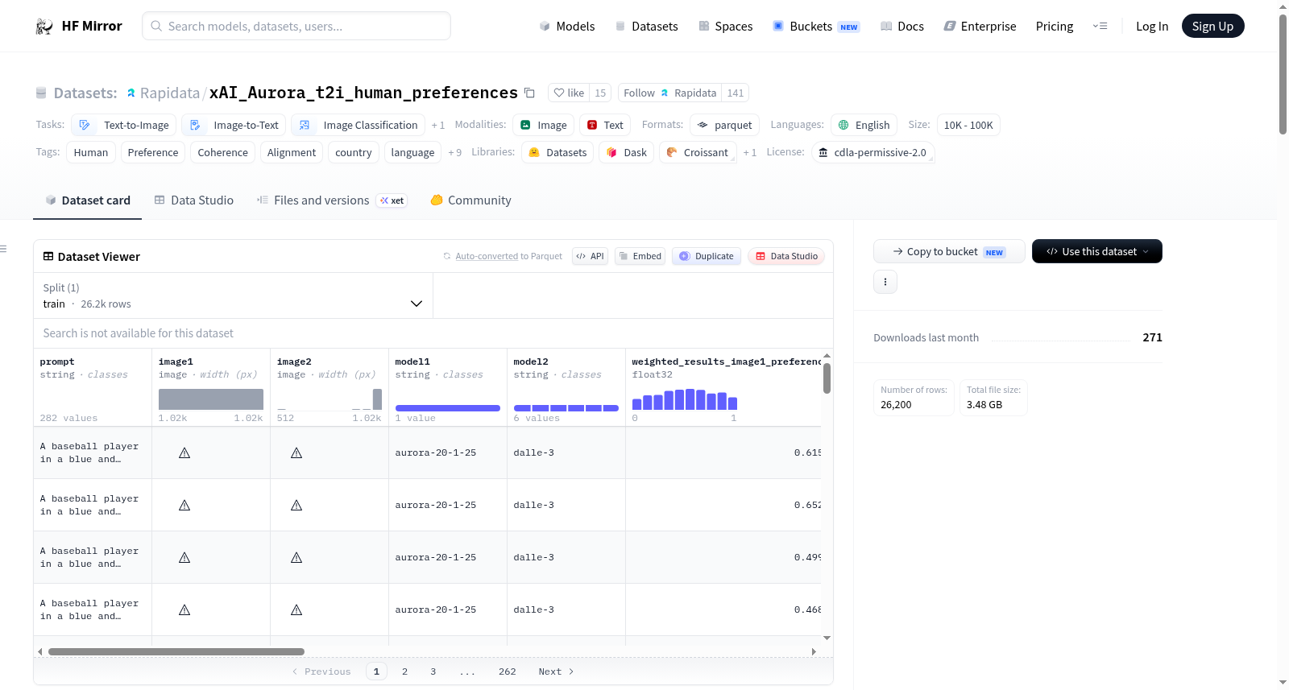This screenshot has width=1289, height=690.
Task: Click the table horizontal scrollbar
Action: tap(176, 651)
